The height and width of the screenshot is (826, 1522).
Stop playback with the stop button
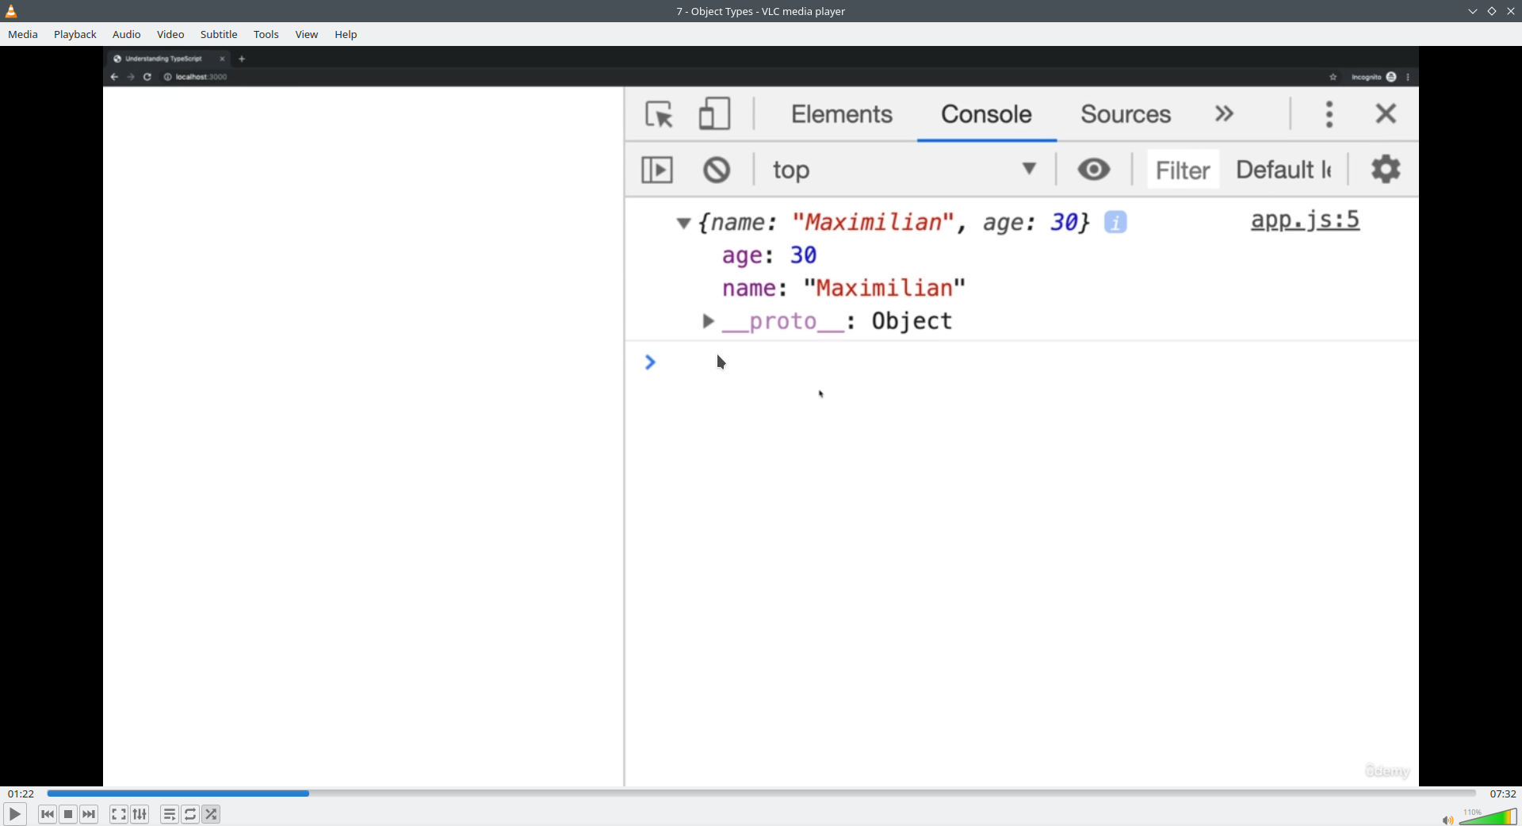69,814
